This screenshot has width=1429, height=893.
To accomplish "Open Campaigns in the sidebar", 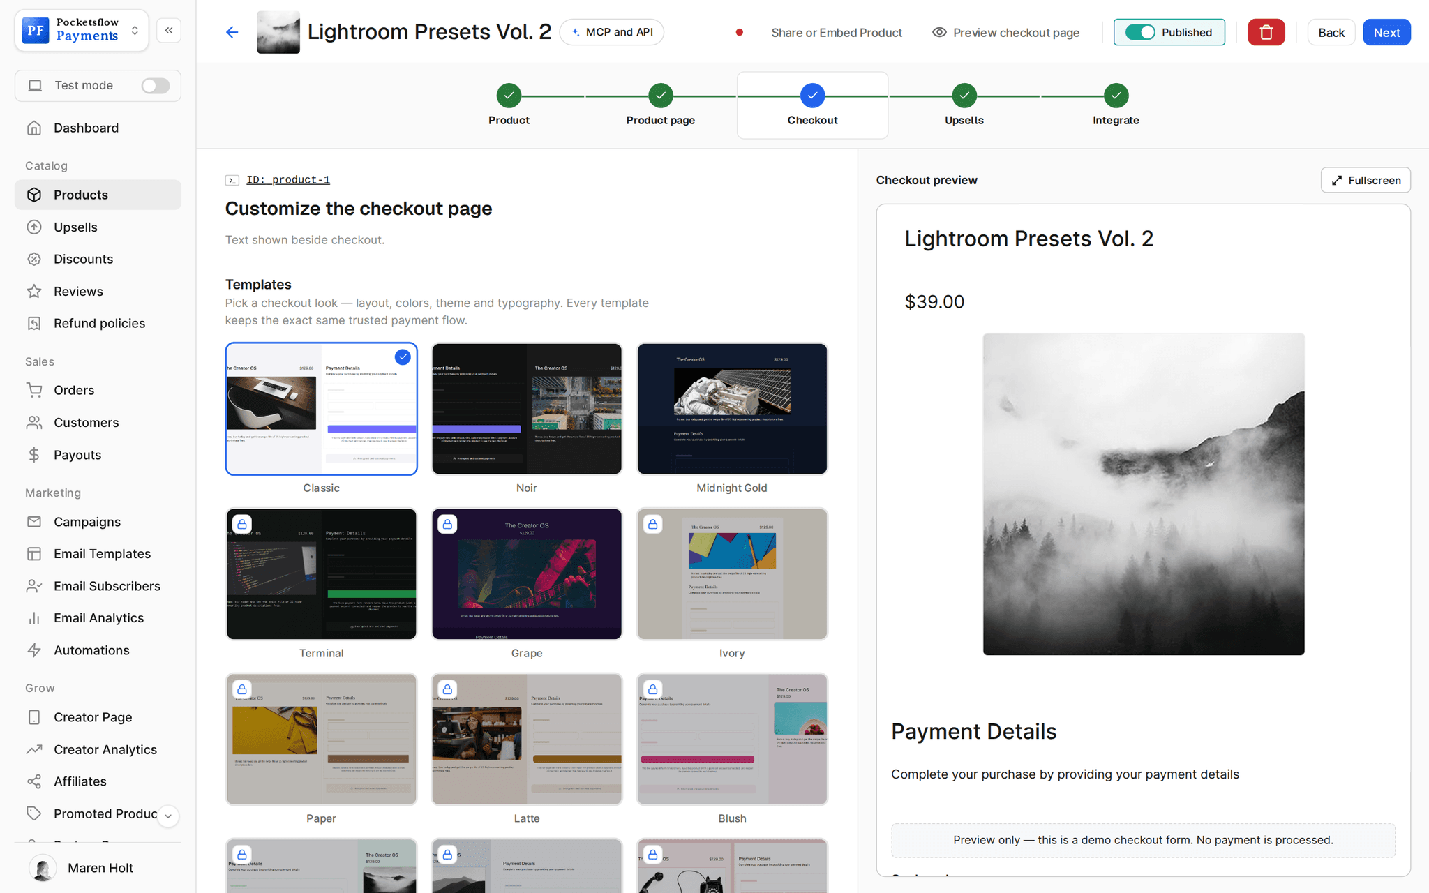I will [98, 522].
